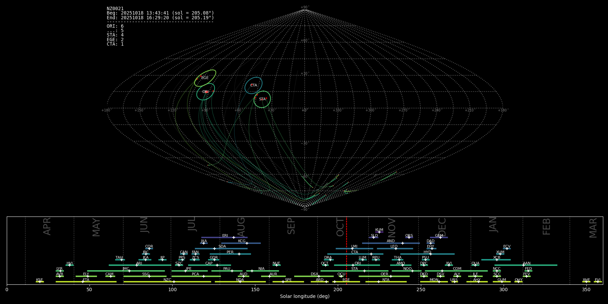Select the XHE shower marker in timeline
This screenshot has width=608, height=304.
pyautogui.click(x=586, y=282)
